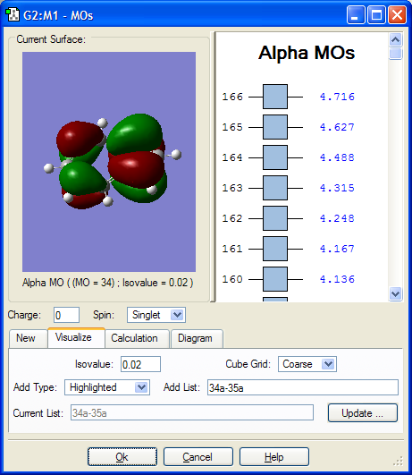Click the molecular orbital surface preview

click(x=109, y=162)
